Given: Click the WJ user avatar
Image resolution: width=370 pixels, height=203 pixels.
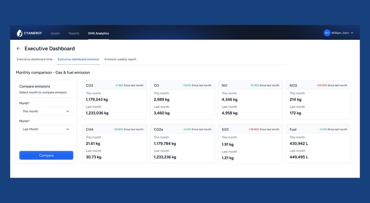Looking at the screenshot, I should point(327,33).
